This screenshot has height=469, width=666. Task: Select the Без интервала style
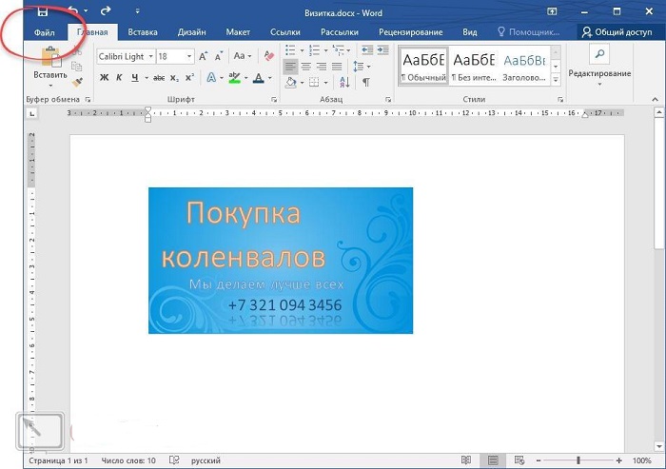click(x=474, y=67)
